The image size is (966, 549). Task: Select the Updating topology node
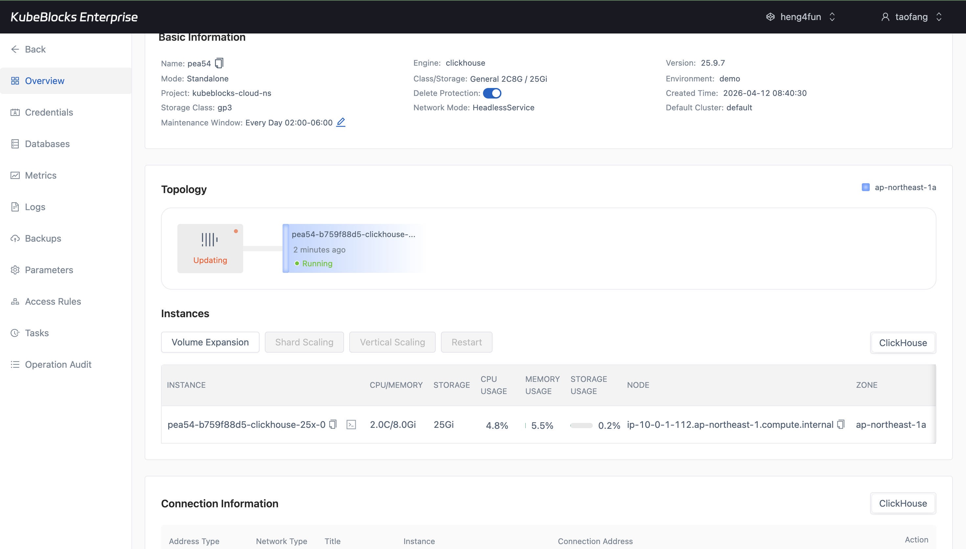pyautogui.click(x=210, y=248)
